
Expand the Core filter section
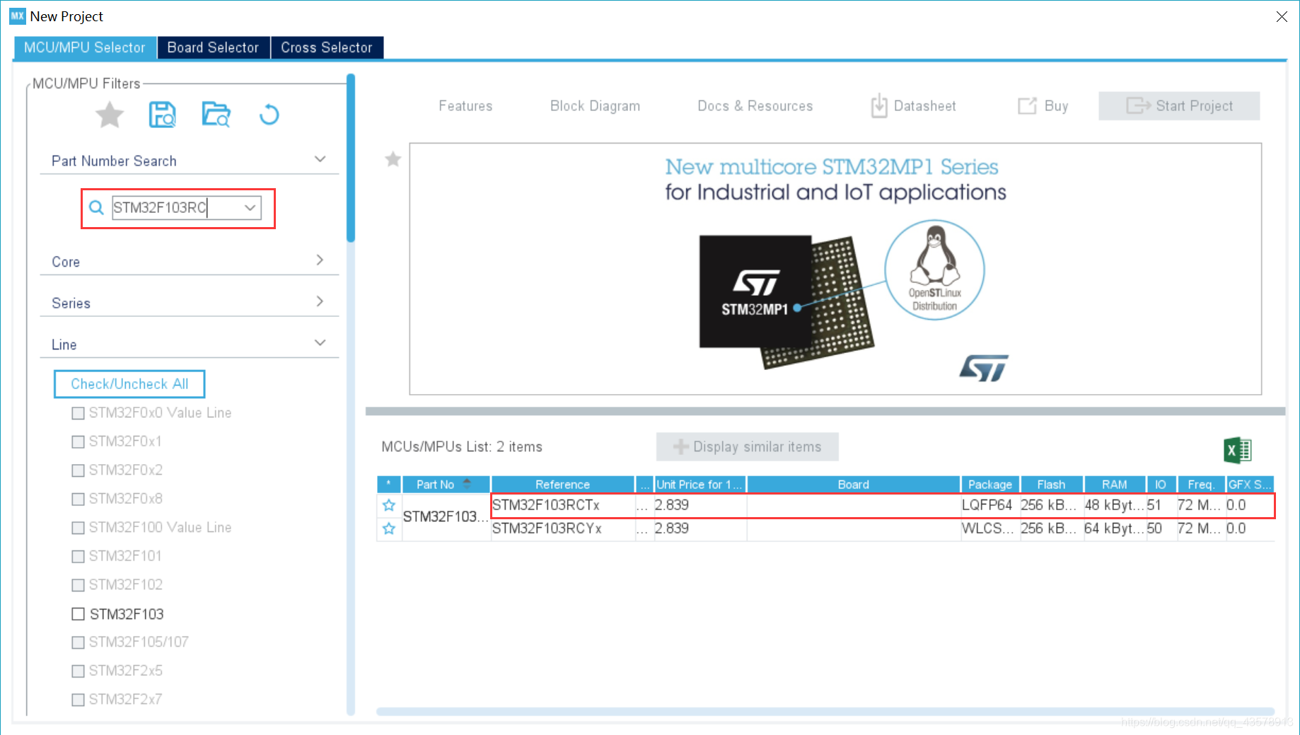[x=320, y=260]
